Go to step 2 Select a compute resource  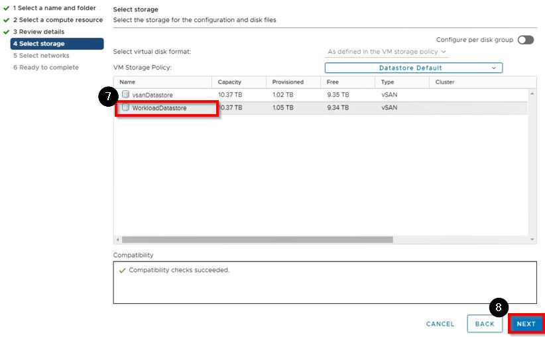point(58,20)
